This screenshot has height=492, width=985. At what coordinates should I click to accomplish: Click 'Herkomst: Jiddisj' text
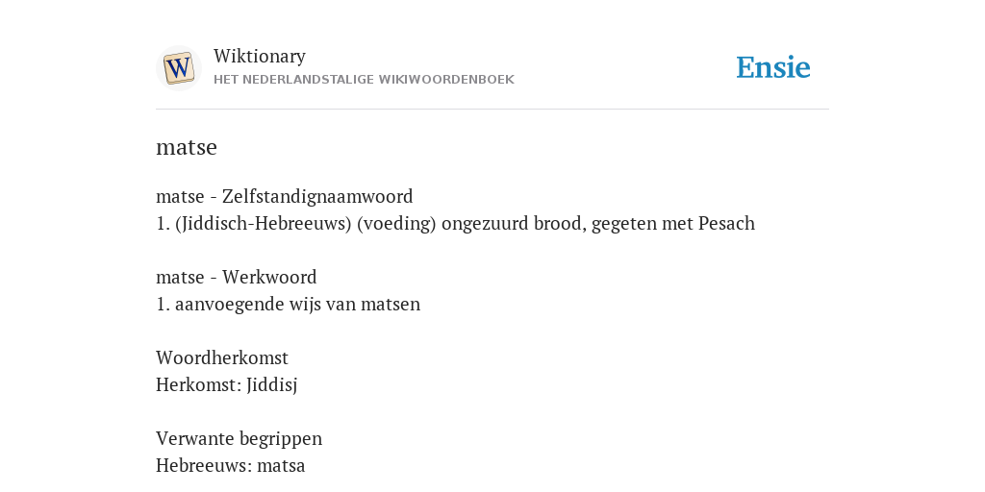(227, 384)
